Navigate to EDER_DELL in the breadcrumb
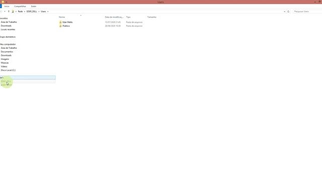This screenshot has height=181, width=322. 32,12
